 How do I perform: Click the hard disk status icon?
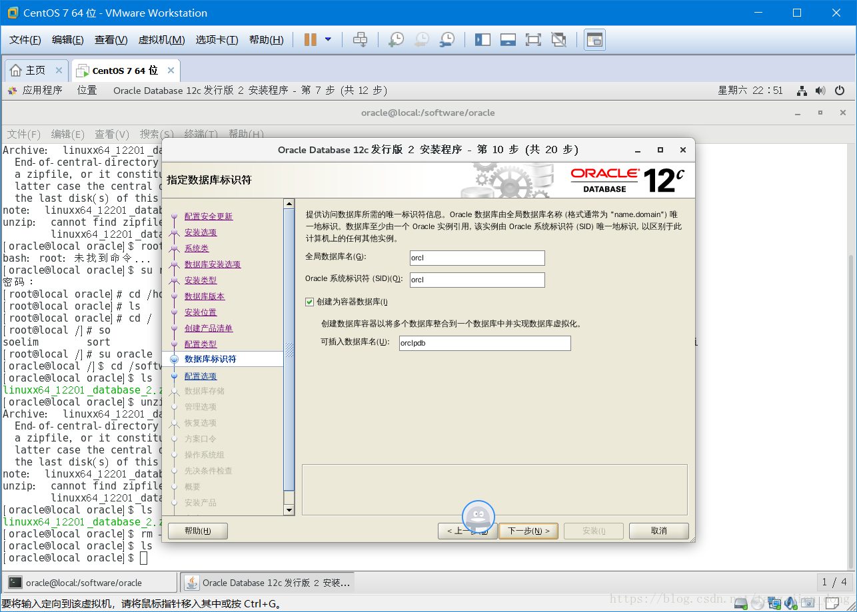point(740,603)
